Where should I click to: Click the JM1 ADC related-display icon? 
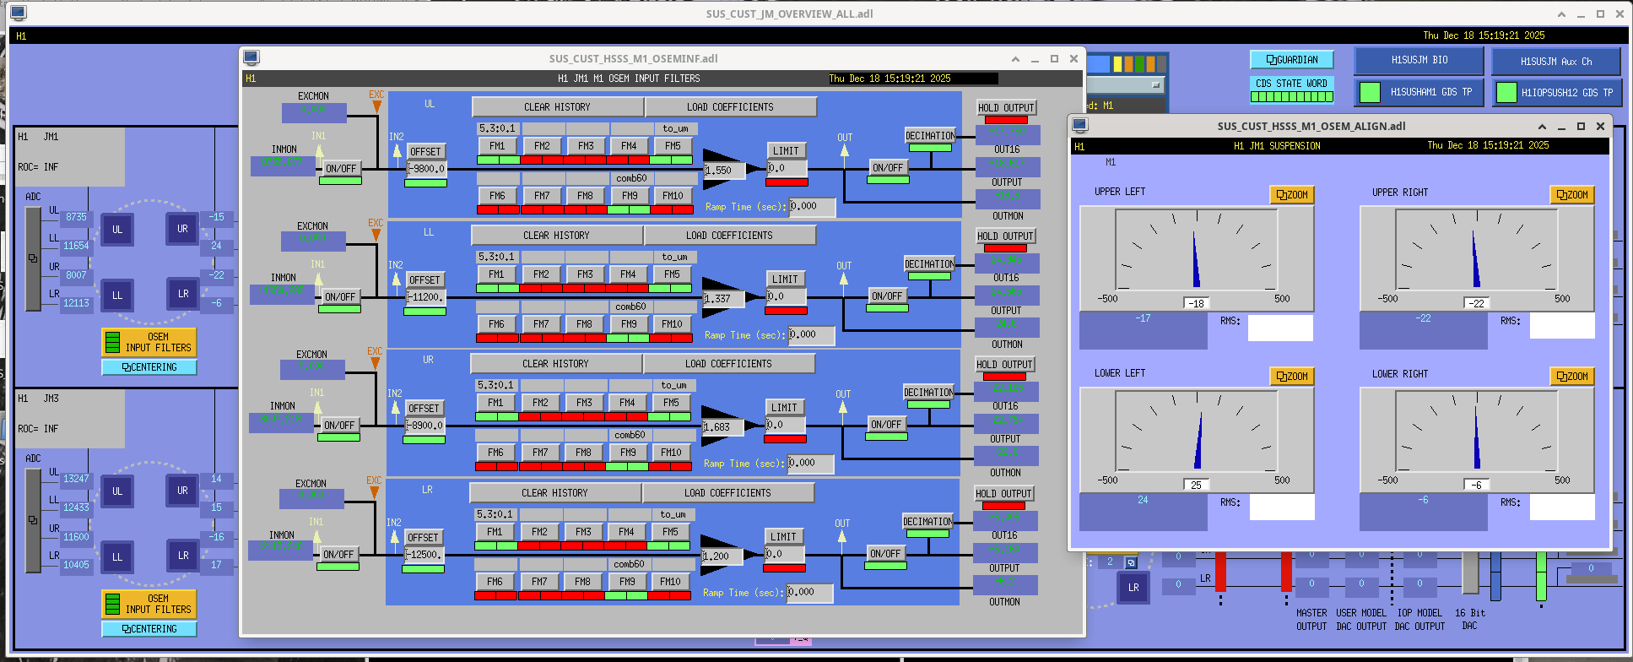pyautogui.click(x=33, y=258)
